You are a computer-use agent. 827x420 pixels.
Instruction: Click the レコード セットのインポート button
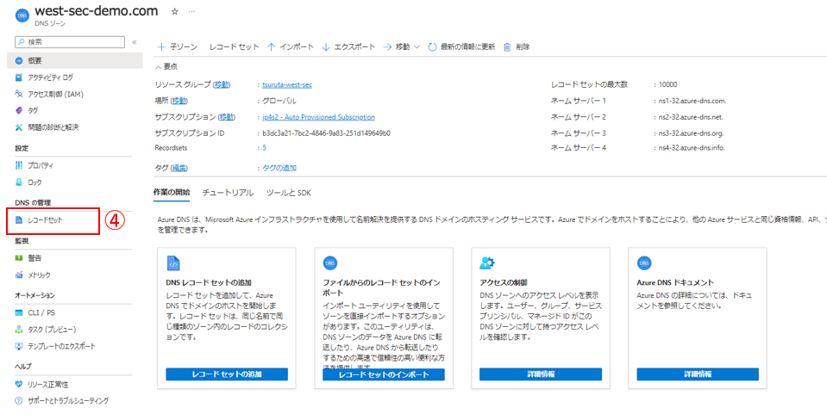pyautogui.click(x=384, y=374)
